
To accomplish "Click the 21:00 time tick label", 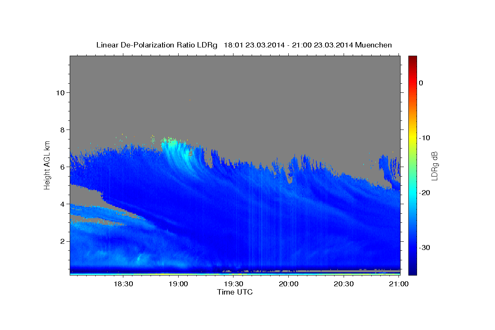I will click(x=398, y=284).
